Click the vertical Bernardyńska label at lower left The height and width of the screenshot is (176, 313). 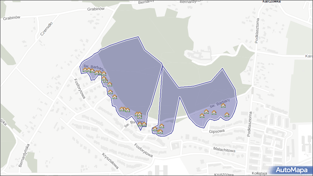pos(24,155)
